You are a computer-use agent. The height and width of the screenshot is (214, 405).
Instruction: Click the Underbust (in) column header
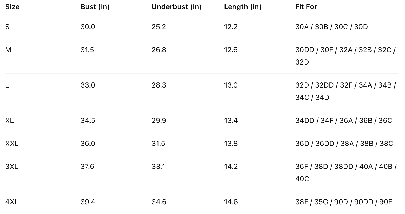176,7
